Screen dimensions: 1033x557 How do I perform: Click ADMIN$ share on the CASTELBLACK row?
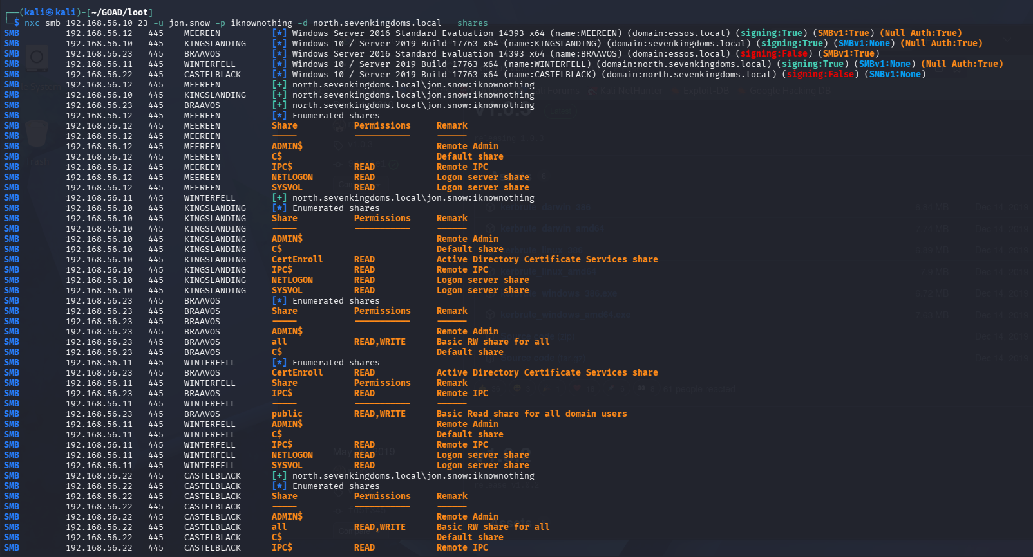pos(287,516)
